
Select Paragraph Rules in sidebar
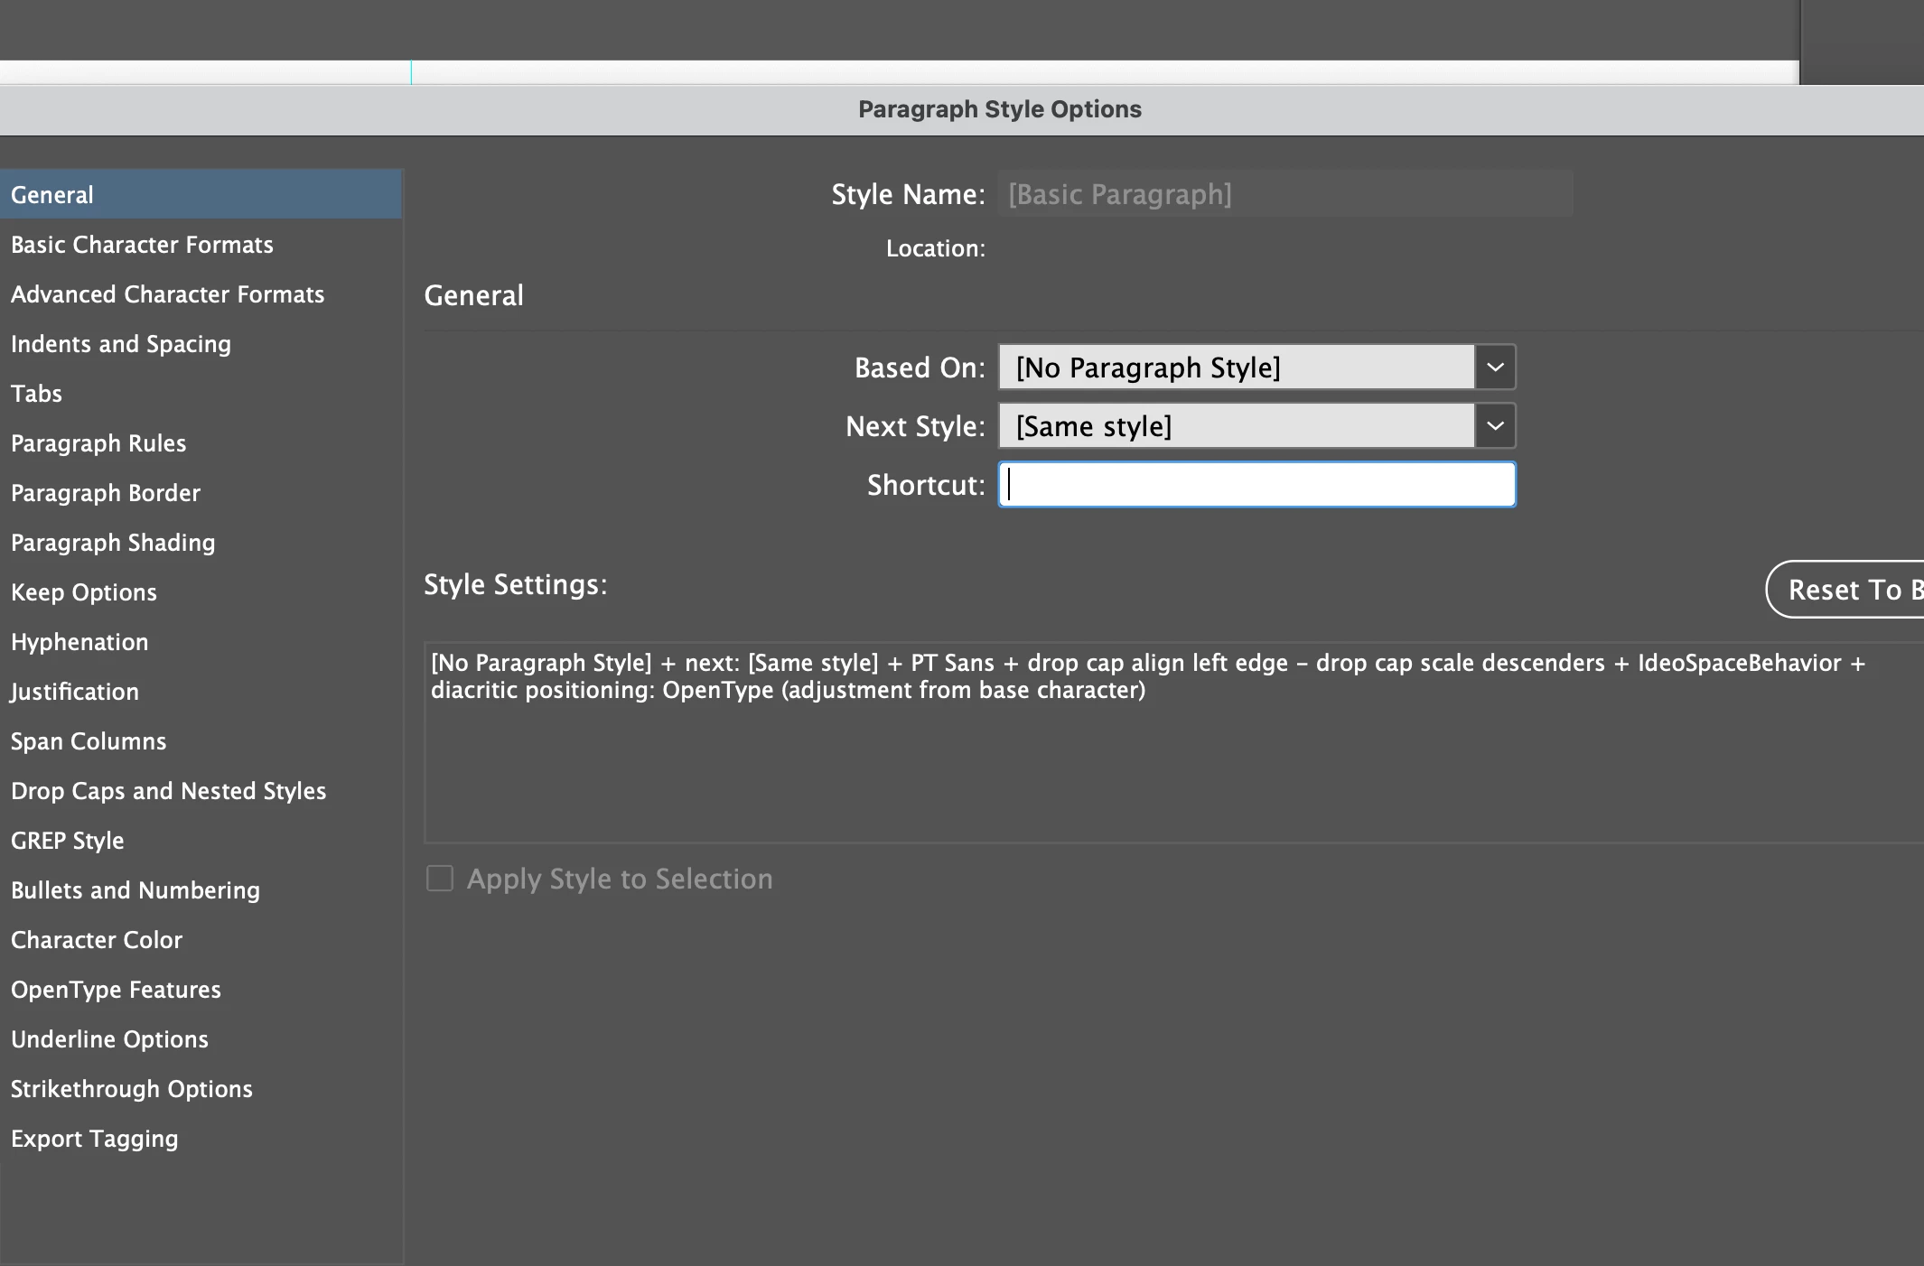98,443
